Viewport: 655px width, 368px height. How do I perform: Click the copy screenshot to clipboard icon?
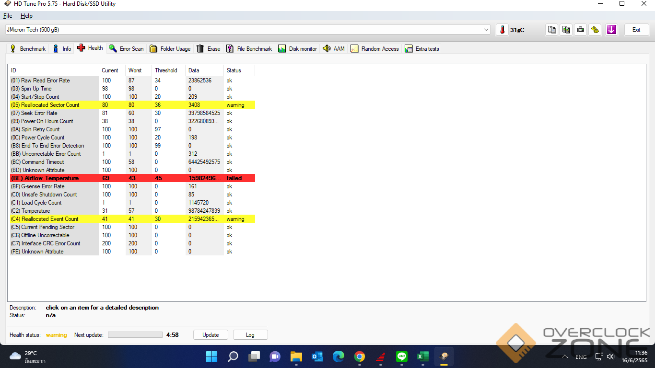point(566,30)
